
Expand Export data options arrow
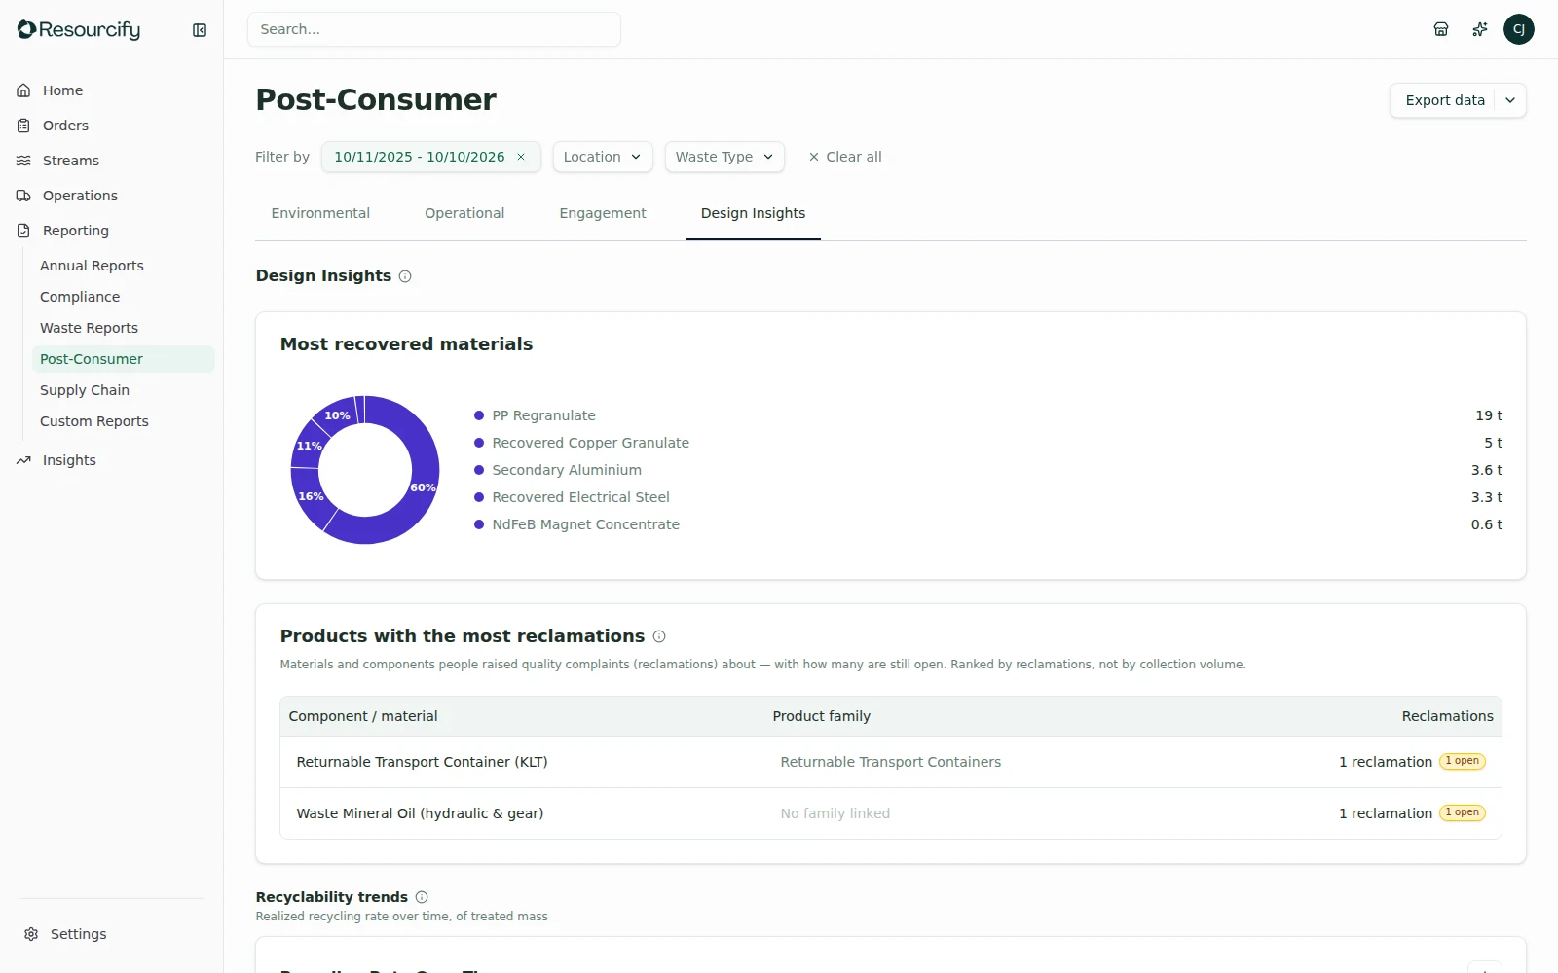click(x=1510, y=100)
